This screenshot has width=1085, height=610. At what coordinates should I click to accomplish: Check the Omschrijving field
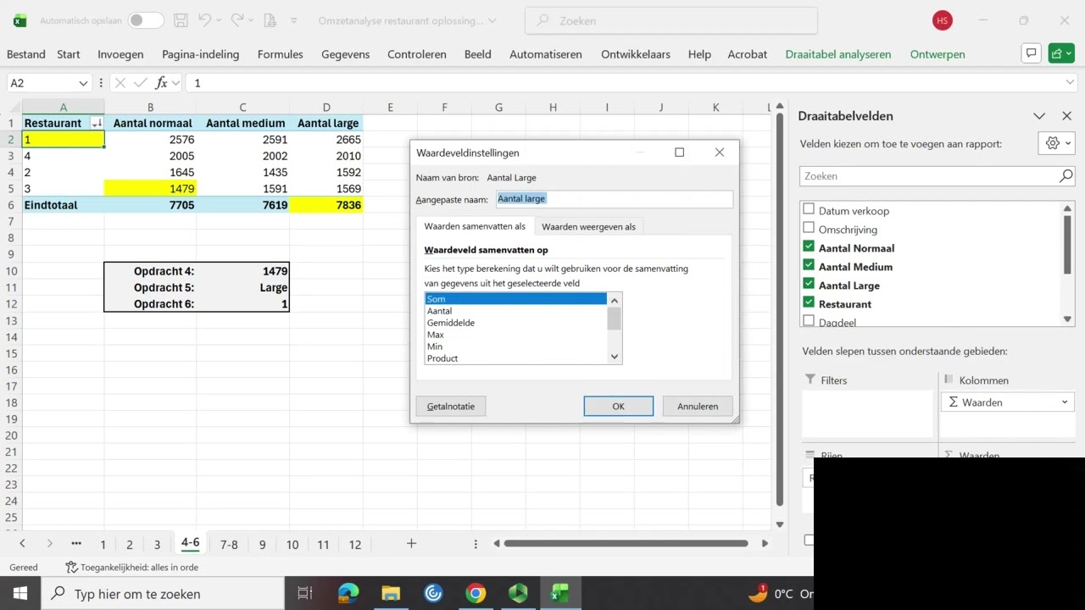[x=809, y=228]
